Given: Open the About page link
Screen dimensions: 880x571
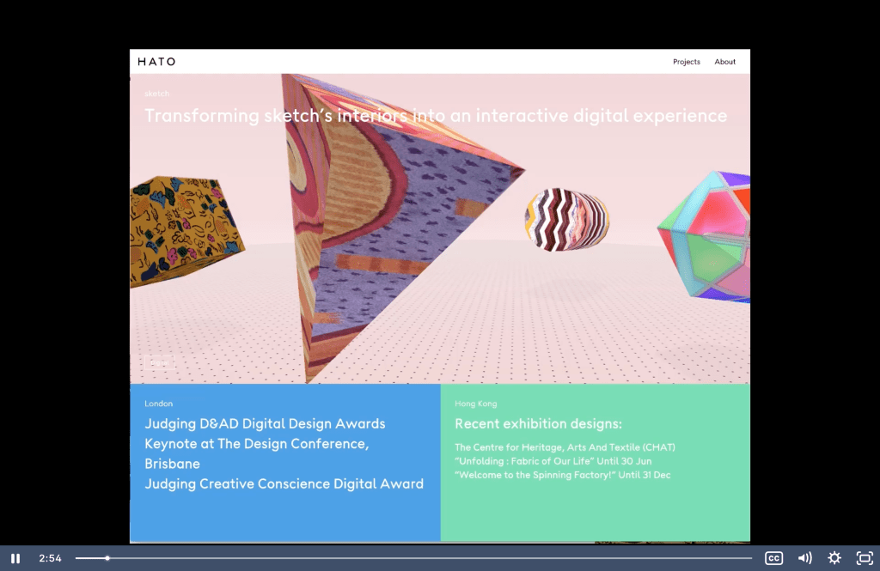Looking at the screenshot, I should pos(724,62).
